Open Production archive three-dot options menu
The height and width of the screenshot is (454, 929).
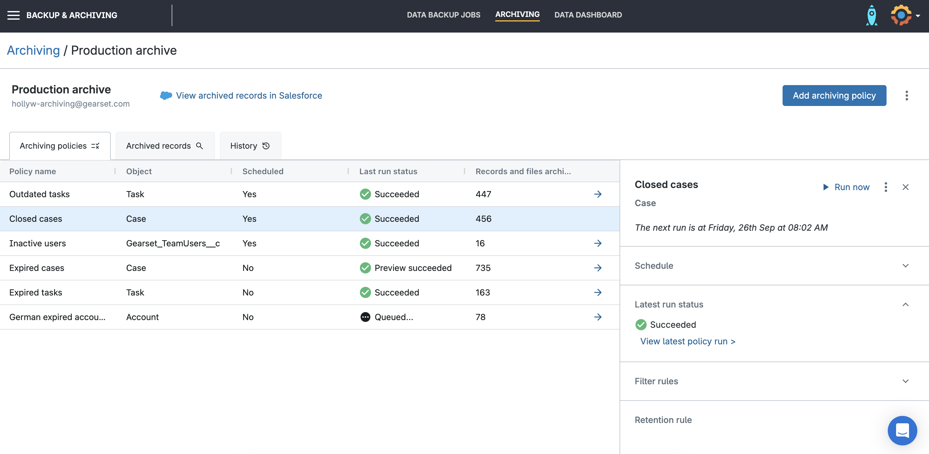906,96
